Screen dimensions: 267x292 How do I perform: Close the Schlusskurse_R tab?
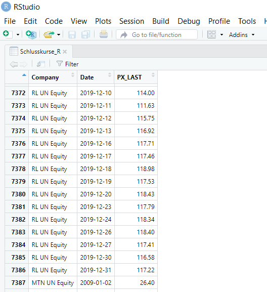tap(65, 52)
